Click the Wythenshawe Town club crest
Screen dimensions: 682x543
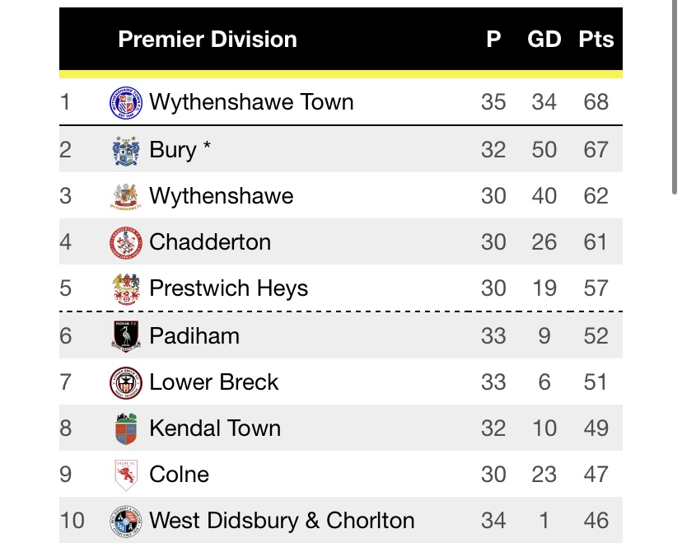point(126,102)
